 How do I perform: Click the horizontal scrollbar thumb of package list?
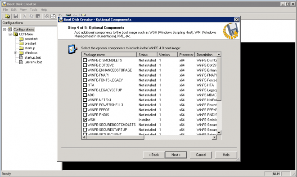(115, 138)
